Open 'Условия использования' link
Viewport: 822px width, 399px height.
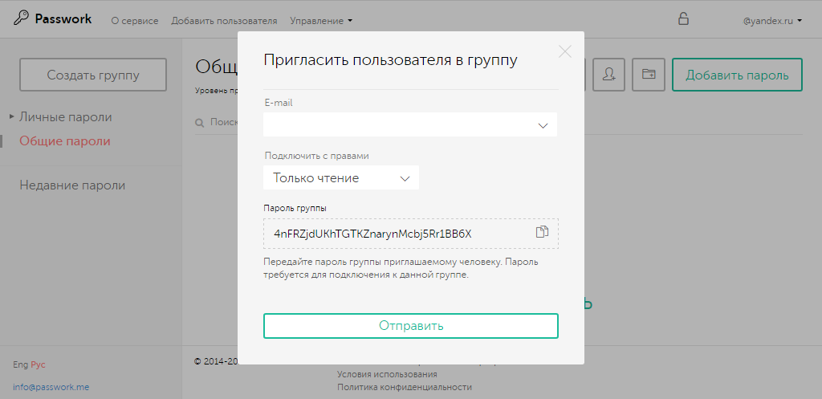pos(387,374)
